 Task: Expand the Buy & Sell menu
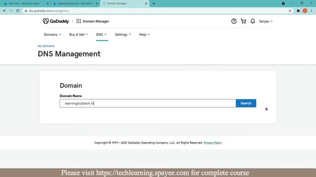(x=79, y=34)
